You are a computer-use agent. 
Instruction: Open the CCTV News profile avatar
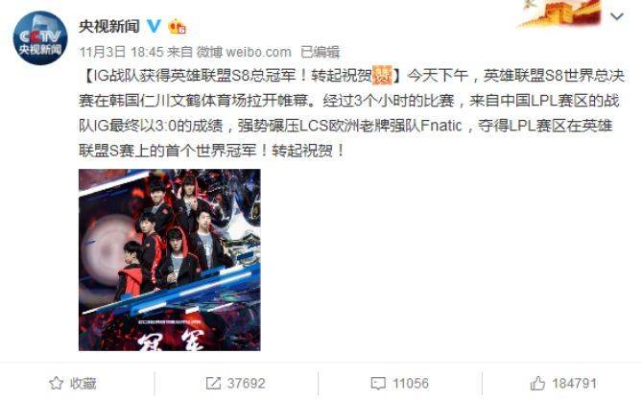coord(39,38)
